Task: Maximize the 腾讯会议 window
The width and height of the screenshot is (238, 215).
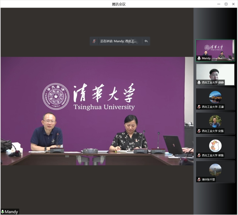Action: pos(226,4)
